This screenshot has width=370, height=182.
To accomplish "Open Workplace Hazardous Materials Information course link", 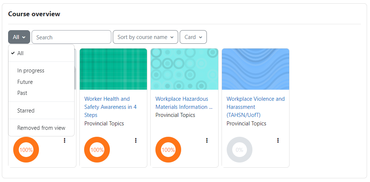I will coord(184,103).
